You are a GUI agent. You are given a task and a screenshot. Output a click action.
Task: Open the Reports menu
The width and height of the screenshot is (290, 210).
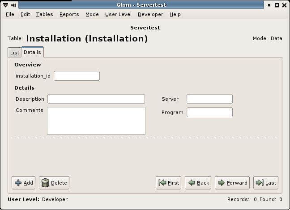[69, 14]
